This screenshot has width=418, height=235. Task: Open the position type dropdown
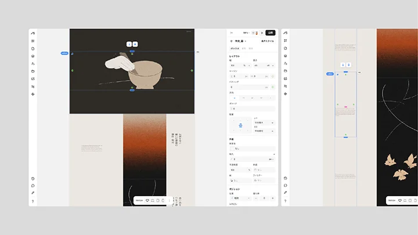pyautogui.click(x=241, y=198)
